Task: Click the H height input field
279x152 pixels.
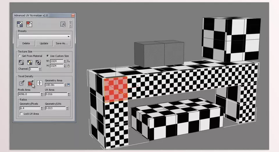Action: [57, 66]
